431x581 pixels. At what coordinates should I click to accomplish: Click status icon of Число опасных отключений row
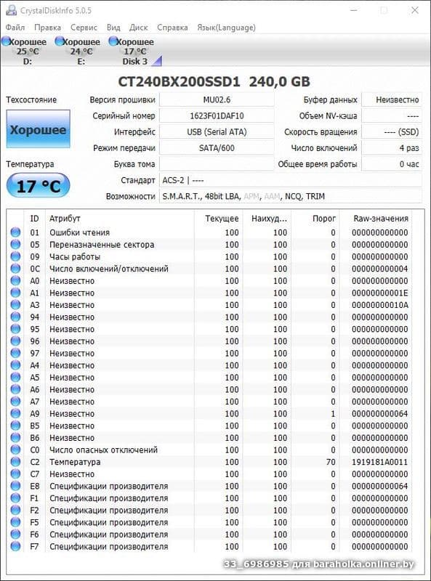click(x=15, y=450)
